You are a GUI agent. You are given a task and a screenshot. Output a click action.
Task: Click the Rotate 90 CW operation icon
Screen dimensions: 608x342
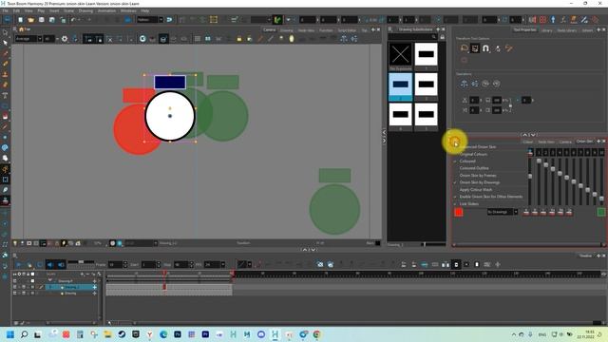pyautogui.click(x=485, y=84)
